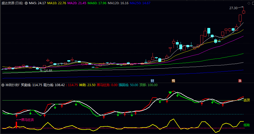Open the blue 财 event marker
The image size is (254, 134).
pos(152,81)
